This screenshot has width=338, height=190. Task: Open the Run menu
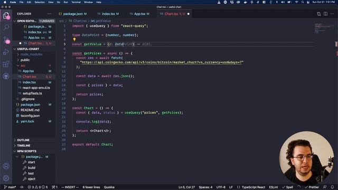tap(65, 2)
